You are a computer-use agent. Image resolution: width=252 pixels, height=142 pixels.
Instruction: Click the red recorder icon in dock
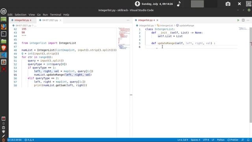[x=4, y=69]
